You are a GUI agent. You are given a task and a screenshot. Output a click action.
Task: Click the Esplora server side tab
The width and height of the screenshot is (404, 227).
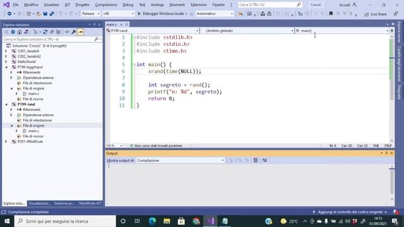[399, 32]
